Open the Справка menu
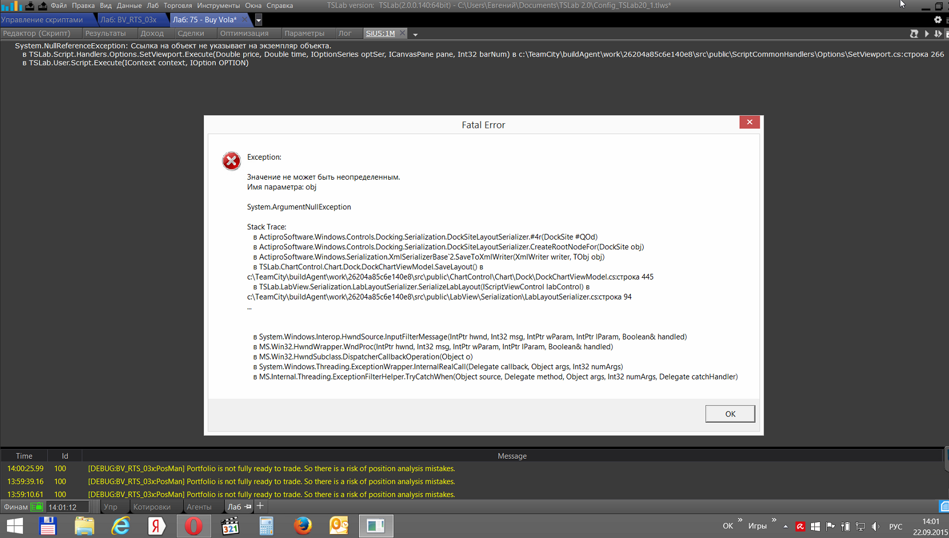This screenshot has height=538, width=949. 280,6
